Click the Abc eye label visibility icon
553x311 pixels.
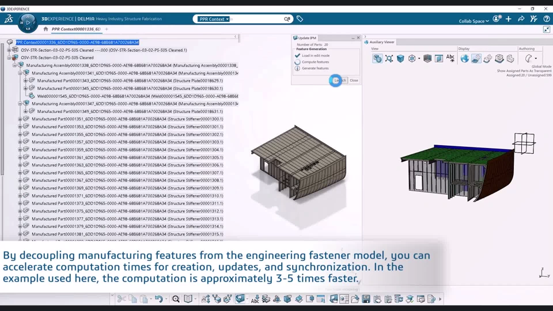click(x=450, y=58)
